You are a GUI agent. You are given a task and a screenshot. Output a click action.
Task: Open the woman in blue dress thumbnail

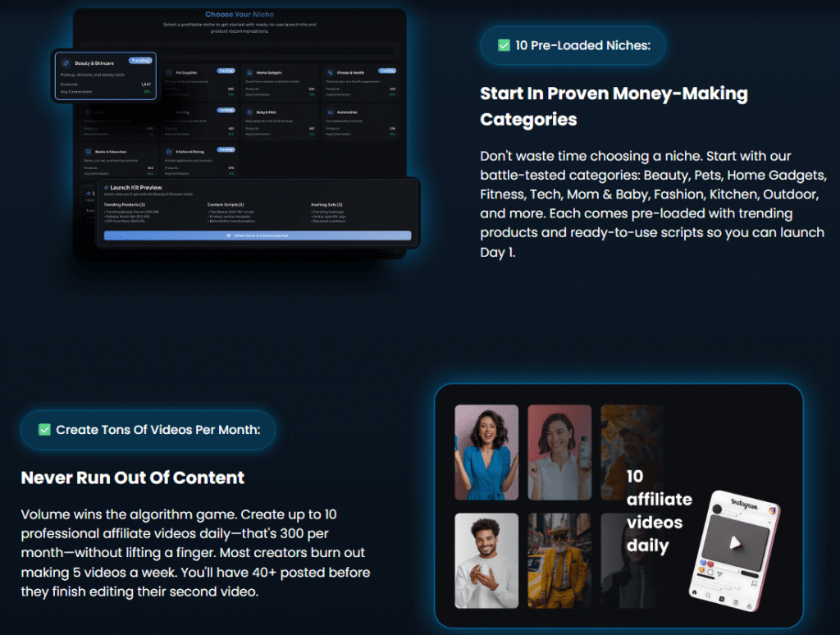486,452
